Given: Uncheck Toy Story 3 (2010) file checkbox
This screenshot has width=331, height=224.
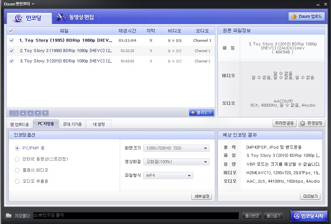Looking at the screenshot, I should tap(11, 61).
